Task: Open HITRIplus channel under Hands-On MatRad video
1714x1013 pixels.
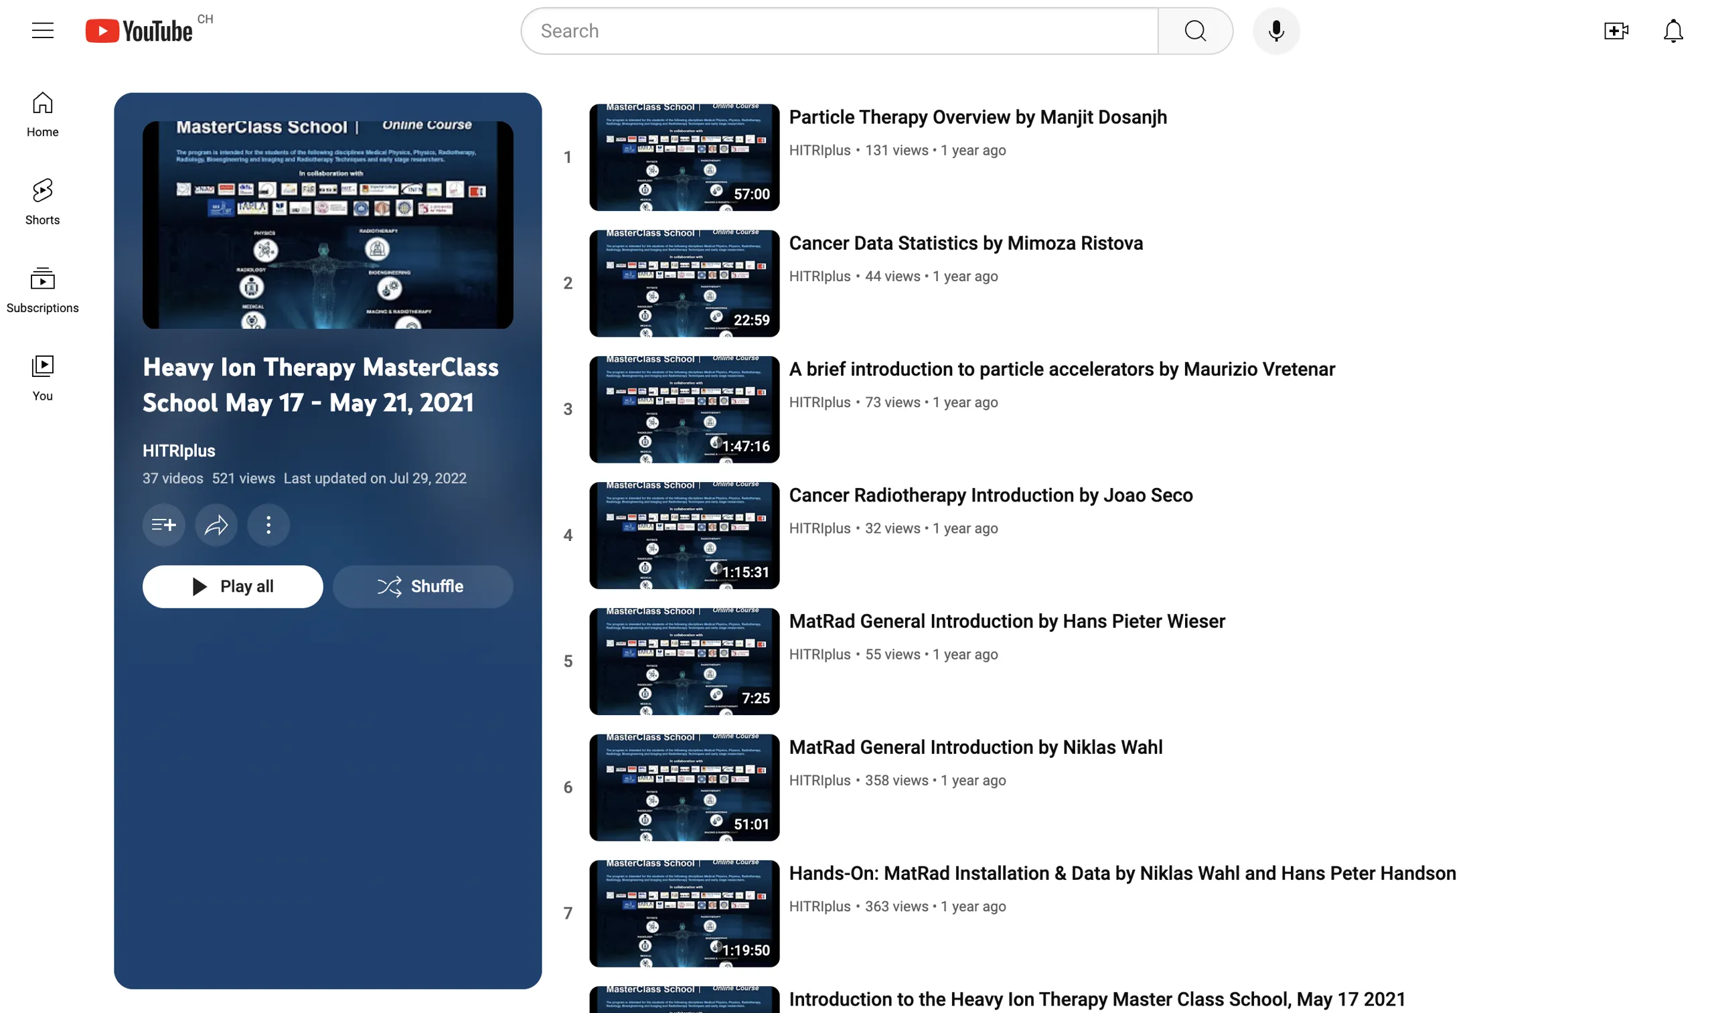Action: [x=820, y=907]
